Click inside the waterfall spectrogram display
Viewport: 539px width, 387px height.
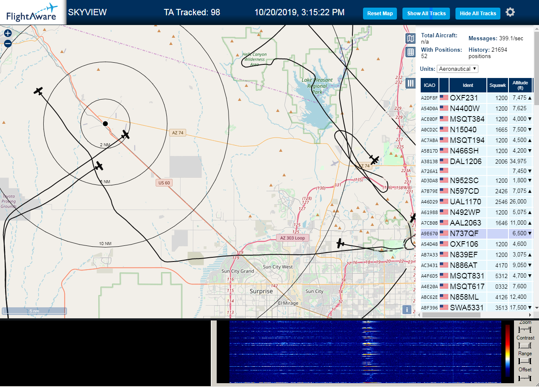tap(365, 352)
